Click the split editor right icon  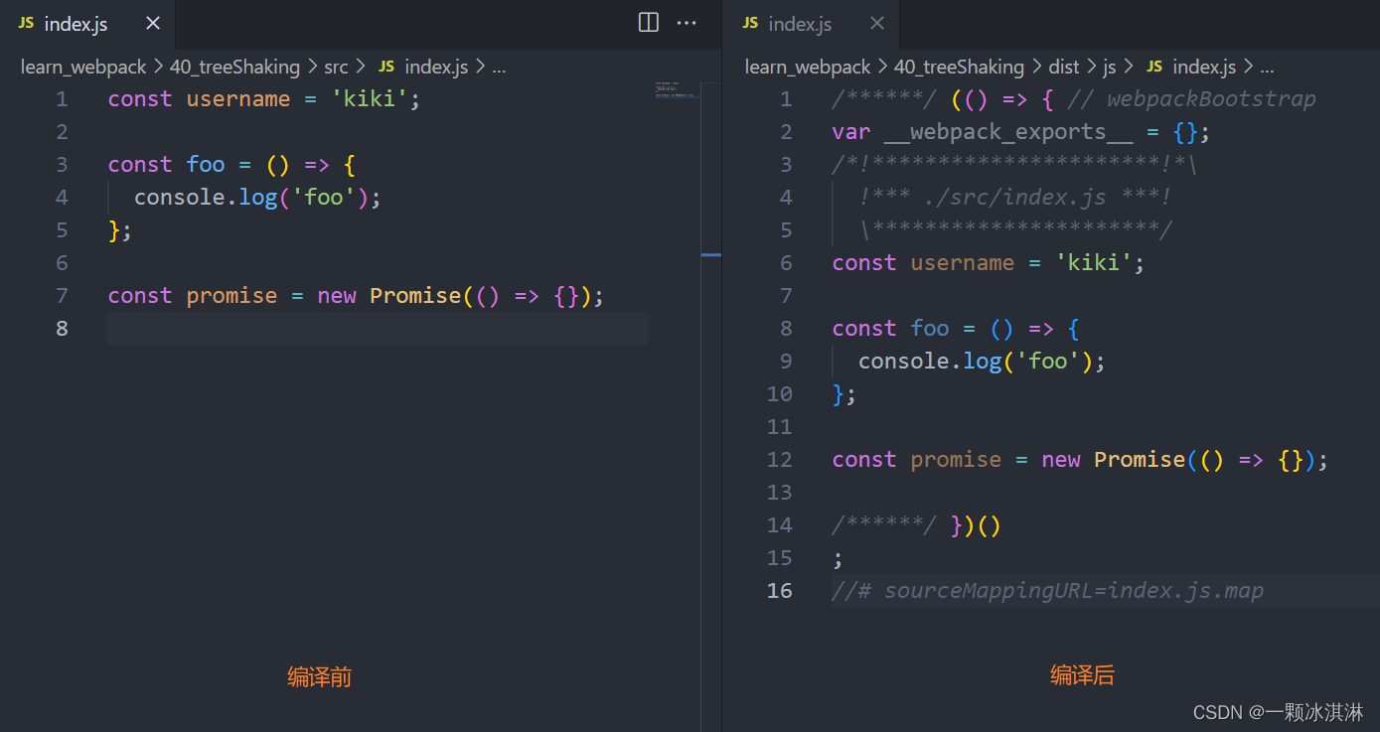[649, 23]
